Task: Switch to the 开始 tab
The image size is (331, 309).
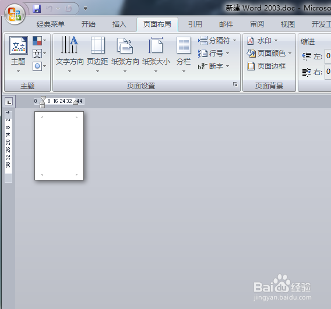Action: pyautogui.click(x=89, y=24)
